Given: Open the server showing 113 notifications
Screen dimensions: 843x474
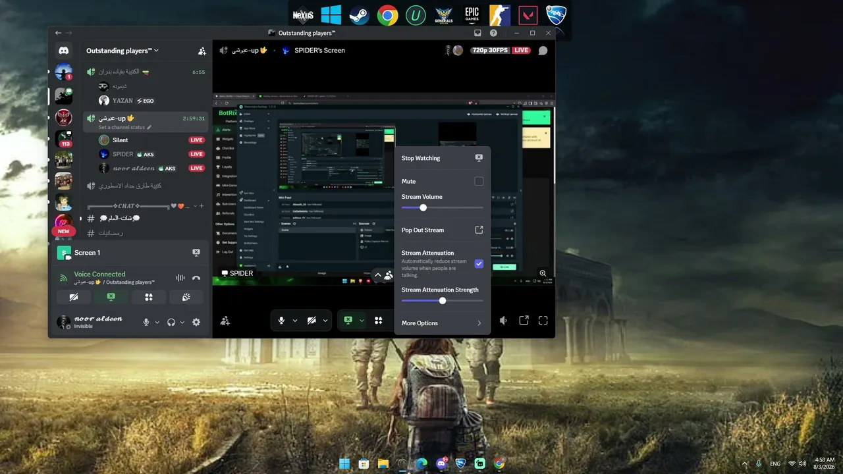Looking at the screenshot, I should click(64, 140).
